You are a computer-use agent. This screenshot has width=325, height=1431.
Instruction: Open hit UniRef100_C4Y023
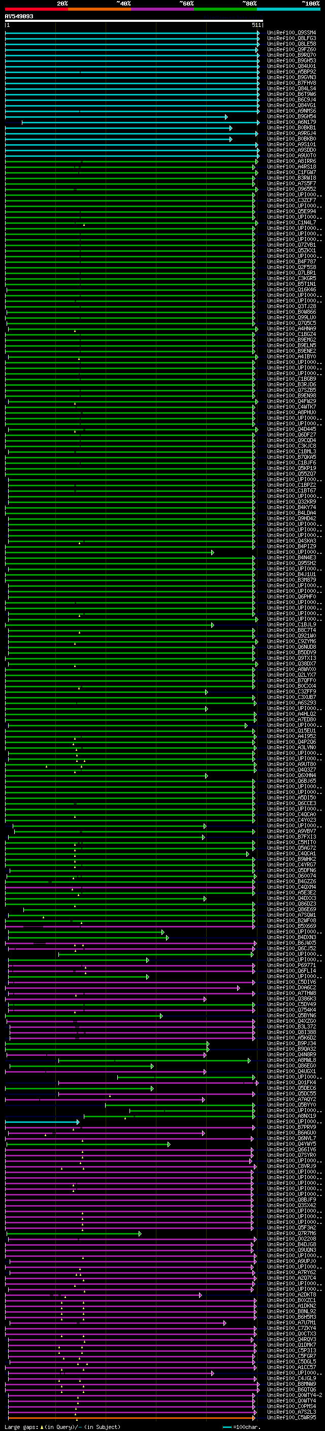click(291, 820)
